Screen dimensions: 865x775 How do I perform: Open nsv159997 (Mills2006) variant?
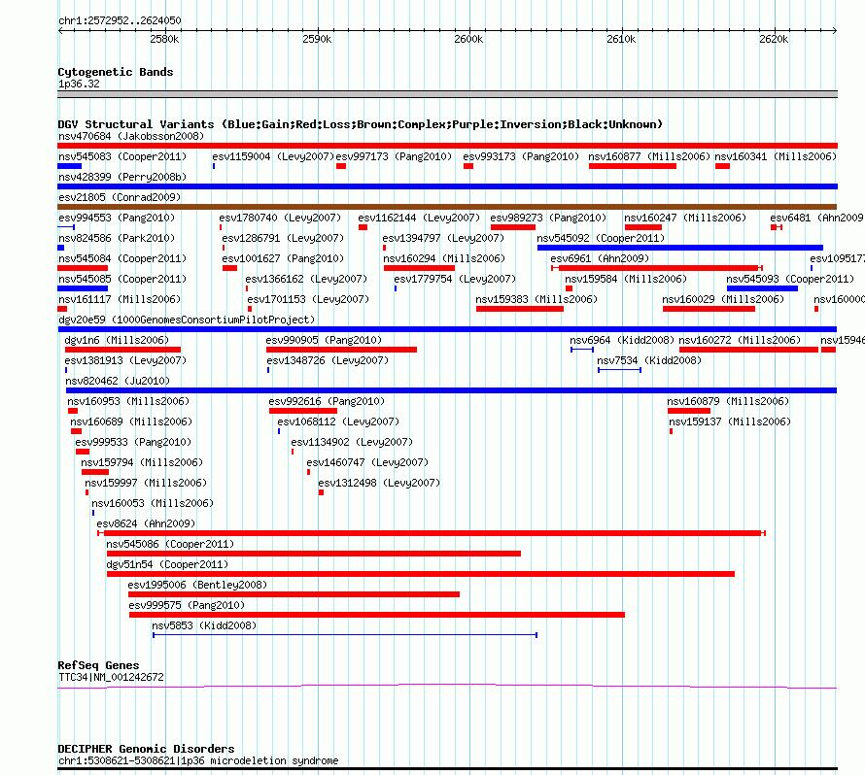coord(86,492)
